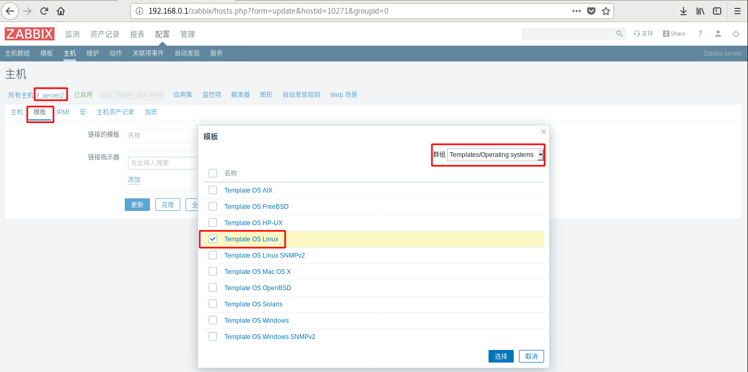Click the 克隆 button
The height and width of the screenshot is (372, 748).
[x=168, y=205]
